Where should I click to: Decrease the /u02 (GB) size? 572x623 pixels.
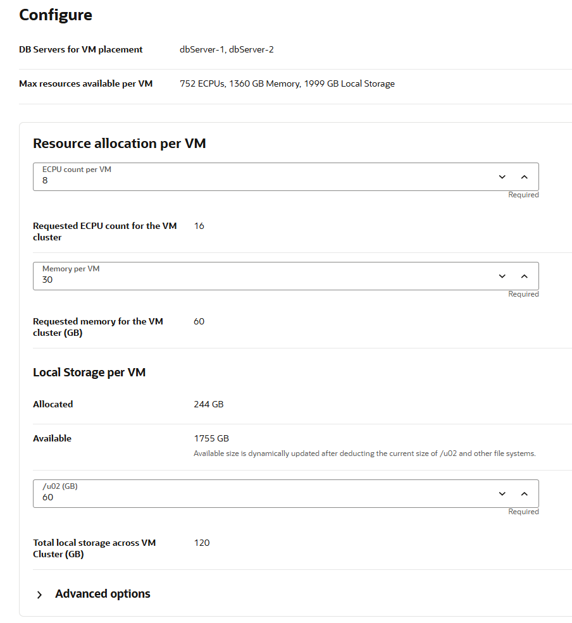[x=502, y=494]
